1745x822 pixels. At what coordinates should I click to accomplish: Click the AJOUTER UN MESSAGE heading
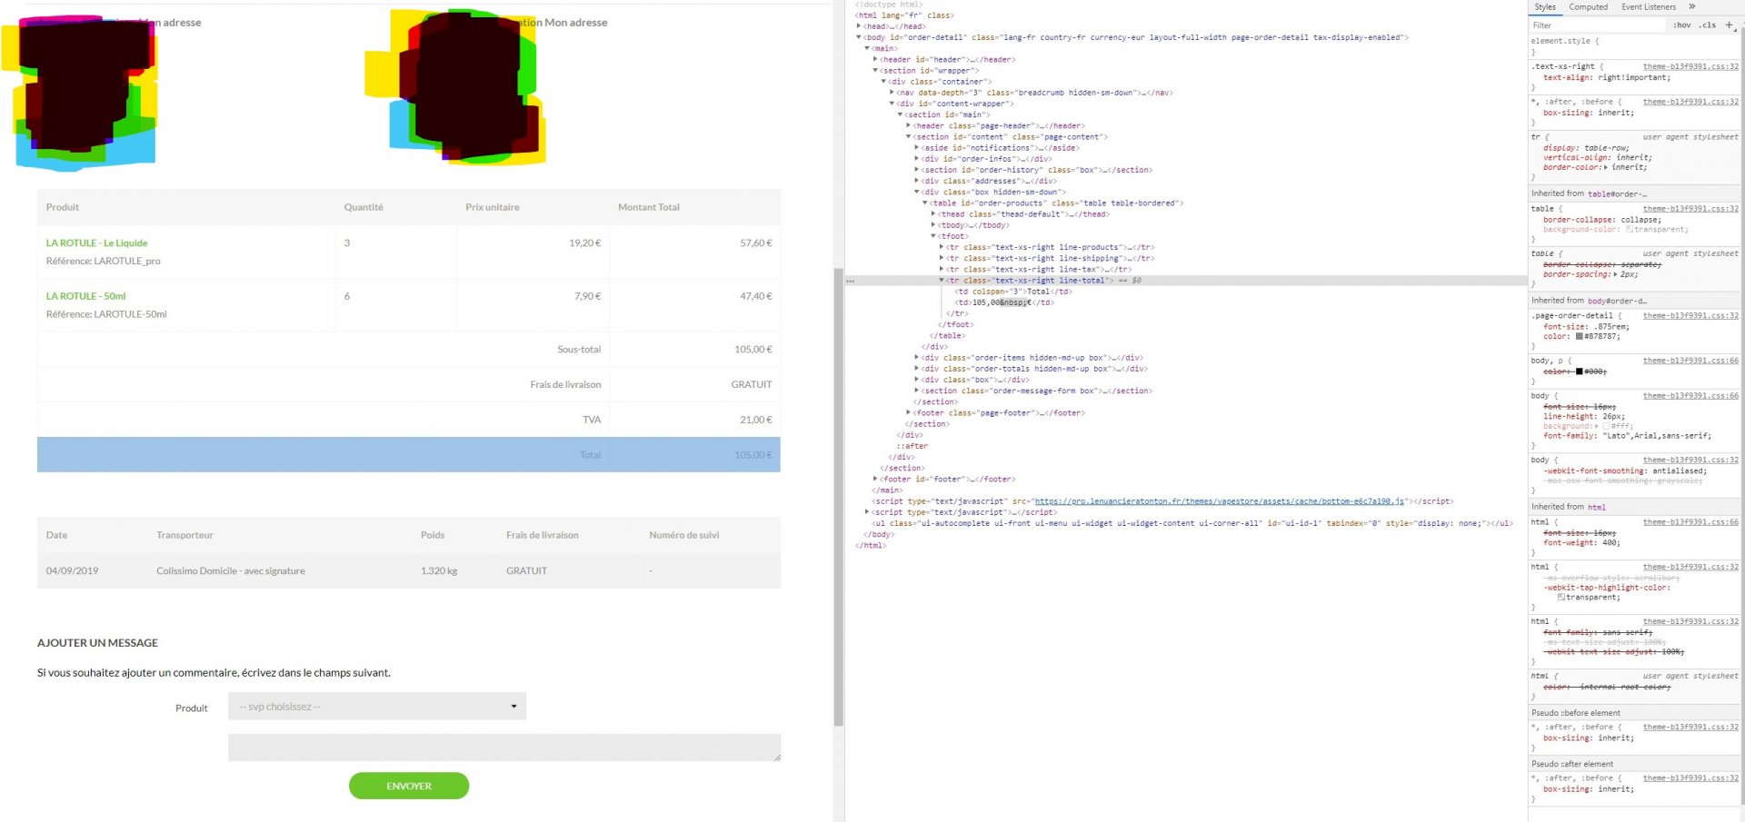pos(97,643)
